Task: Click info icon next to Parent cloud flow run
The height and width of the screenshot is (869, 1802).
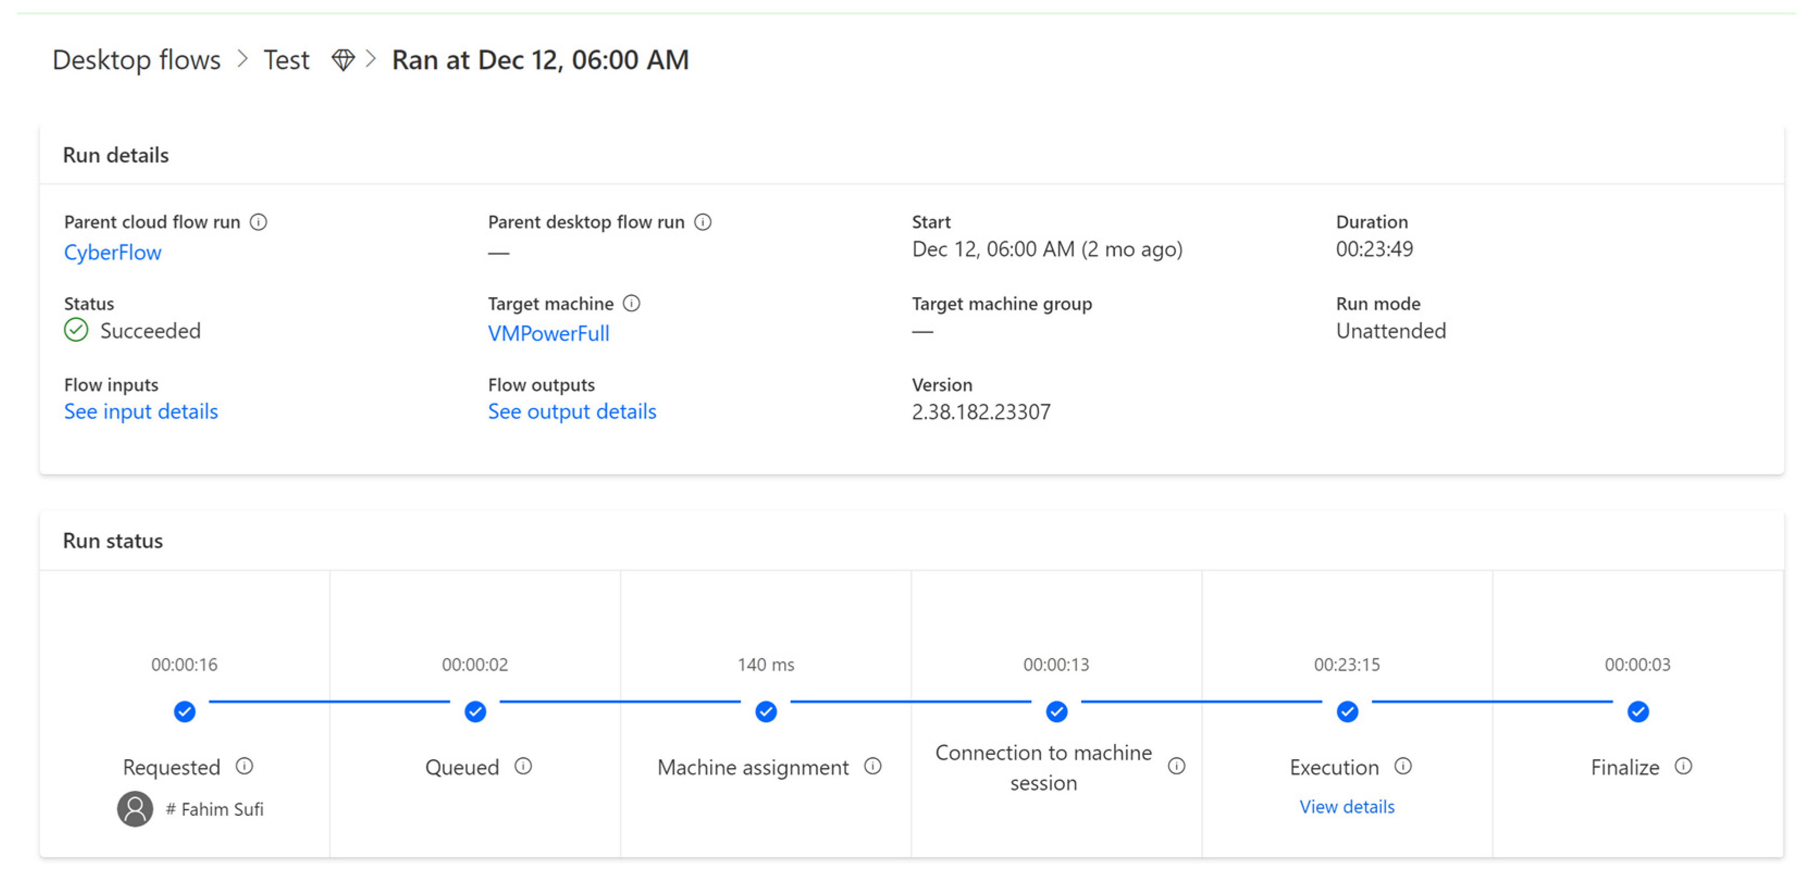Action: [258, 222]
